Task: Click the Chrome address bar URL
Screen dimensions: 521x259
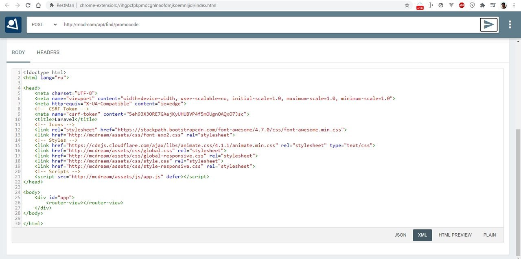Action: tap(148, 6)
